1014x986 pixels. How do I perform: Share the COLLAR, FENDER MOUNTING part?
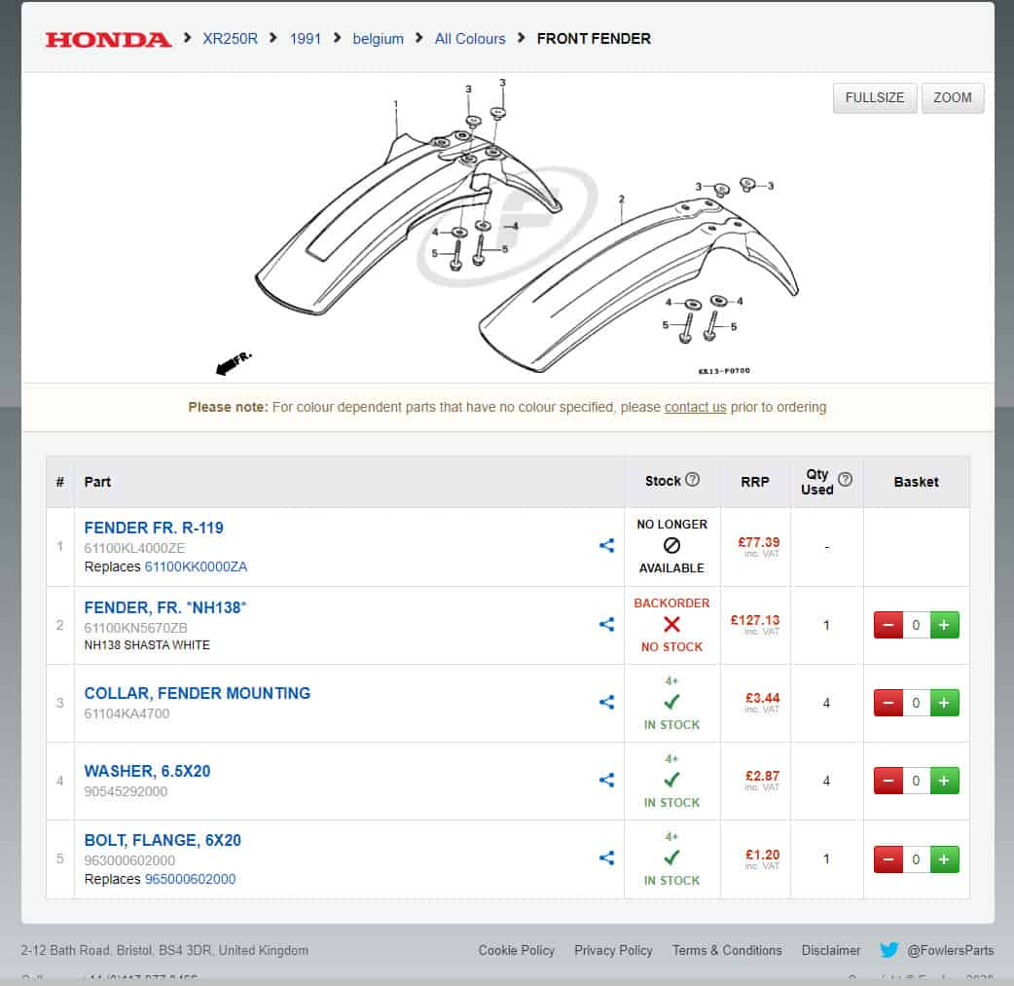606,702
